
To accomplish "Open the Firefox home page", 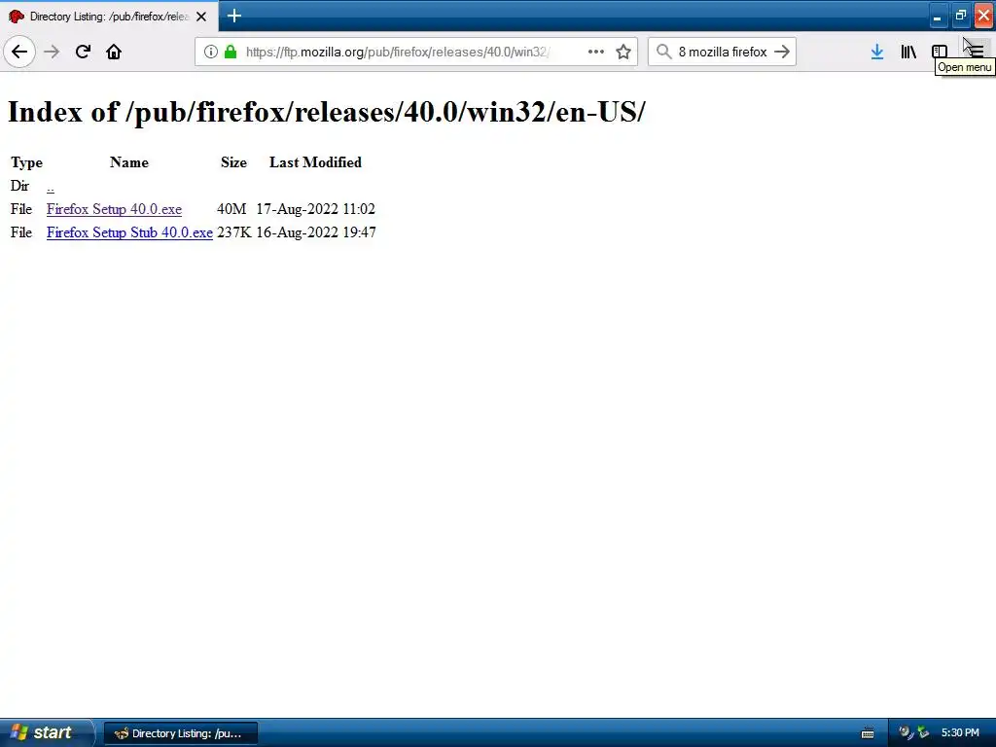I will (114, 52).
